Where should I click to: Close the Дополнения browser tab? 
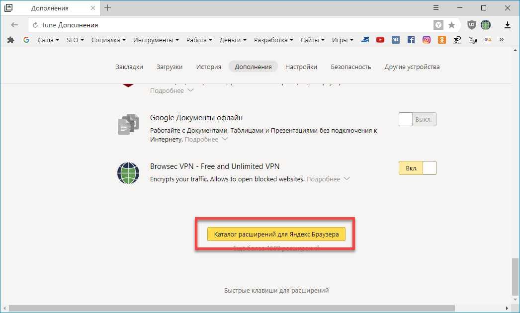(93, 8)
